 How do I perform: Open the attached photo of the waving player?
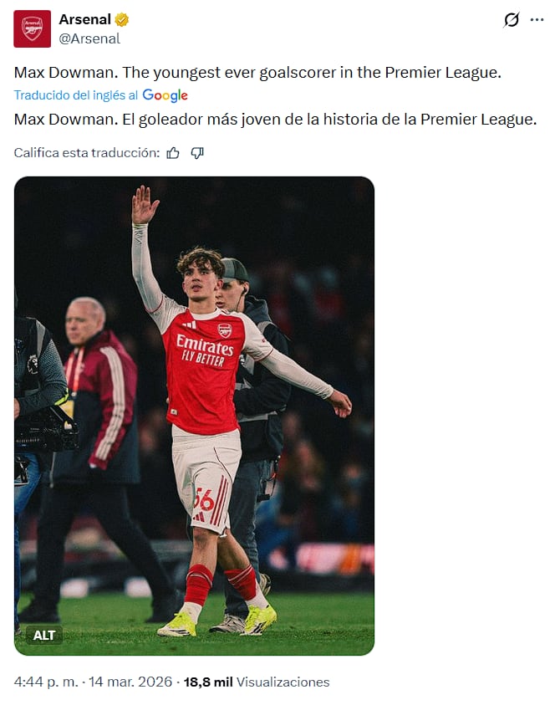click(194, 416)
